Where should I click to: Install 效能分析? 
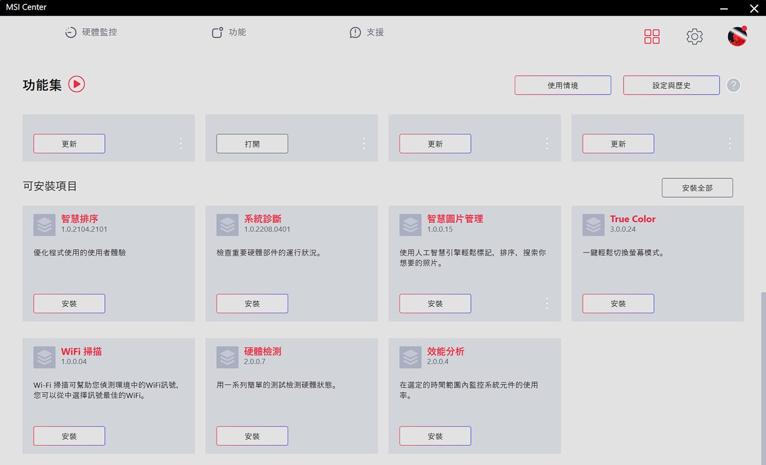[435, 436]
